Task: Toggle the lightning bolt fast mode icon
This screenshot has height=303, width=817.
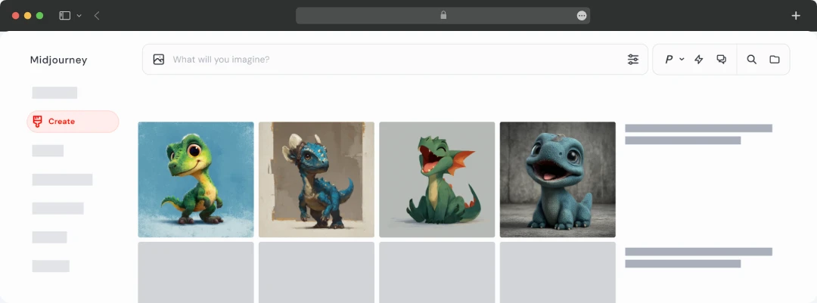Action: (x=699, y=60)
